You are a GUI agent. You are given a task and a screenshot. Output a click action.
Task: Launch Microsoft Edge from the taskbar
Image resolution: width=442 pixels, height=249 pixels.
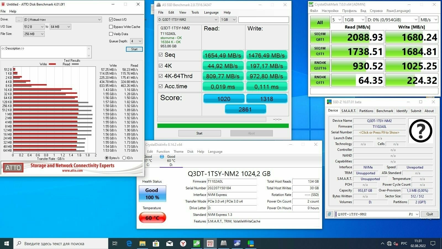click(x=129, y=243)
